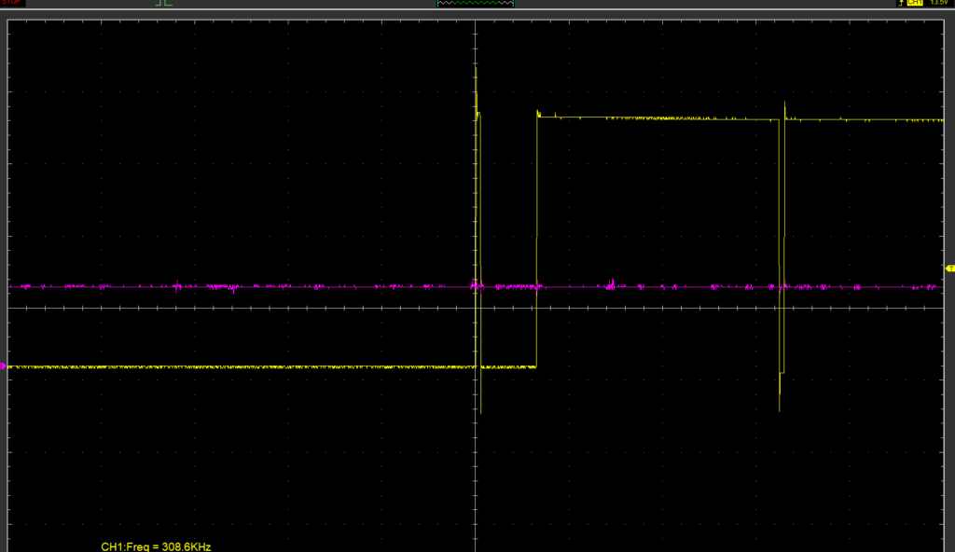Open the waveform memory overview thumbnail
The width and height of the screenshot is (955, 552).
pyautogui.click(x=476, y=4)
